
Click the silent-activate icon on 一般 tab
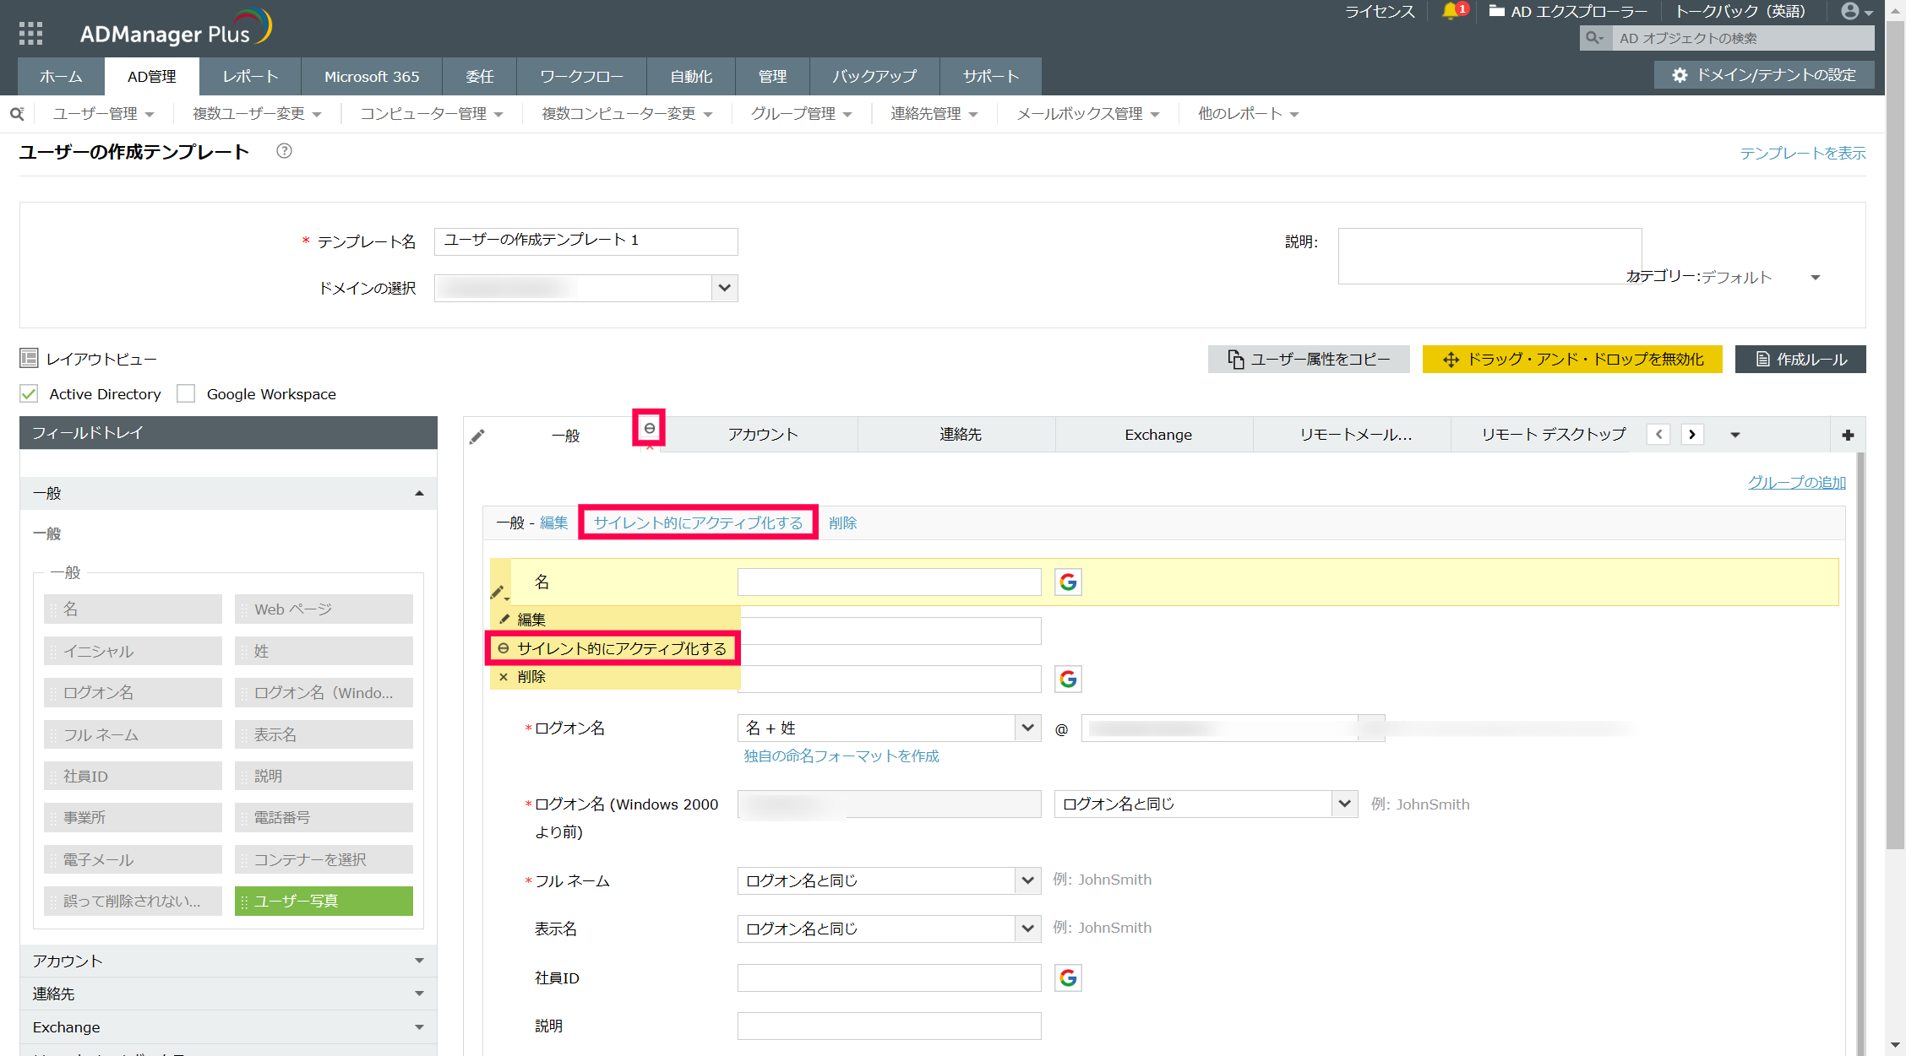pyautogui.click(x=649, y=429)
